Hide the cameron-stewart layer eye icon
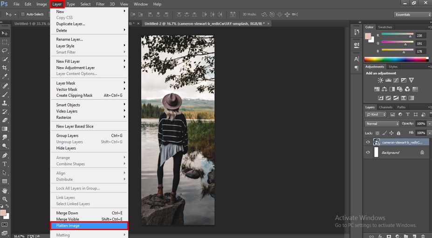This screenshot has width=432, height=238. point(368,142)
